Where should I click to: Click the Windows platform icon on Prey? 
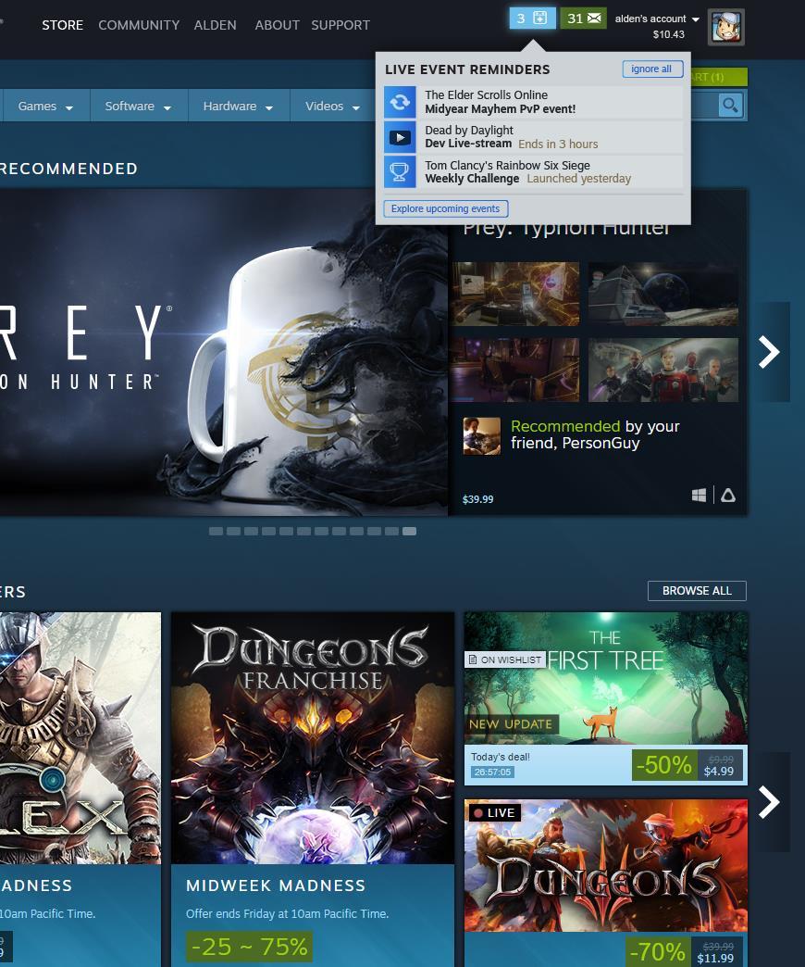coord(699,496)
